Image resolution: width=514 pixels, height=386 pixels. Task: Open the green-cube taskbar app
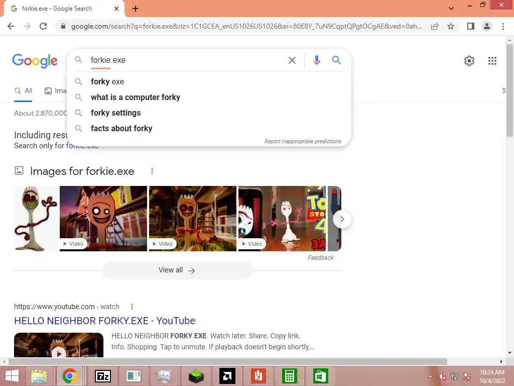pyautogui.click(x=196, y=376)
